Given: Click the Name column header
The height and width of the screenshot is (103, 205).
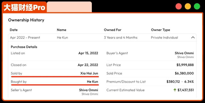Looking at the screenshot, I should click(62, 30).
